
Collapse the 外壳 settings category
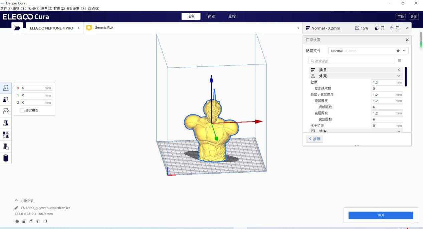(356, 76)
